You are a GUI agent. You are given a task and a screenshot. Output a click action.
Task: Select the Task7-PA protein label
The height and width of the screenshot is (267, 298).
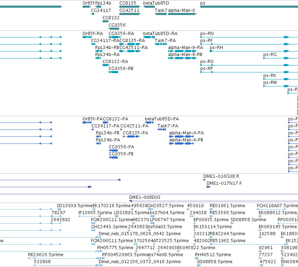point(168,126)
